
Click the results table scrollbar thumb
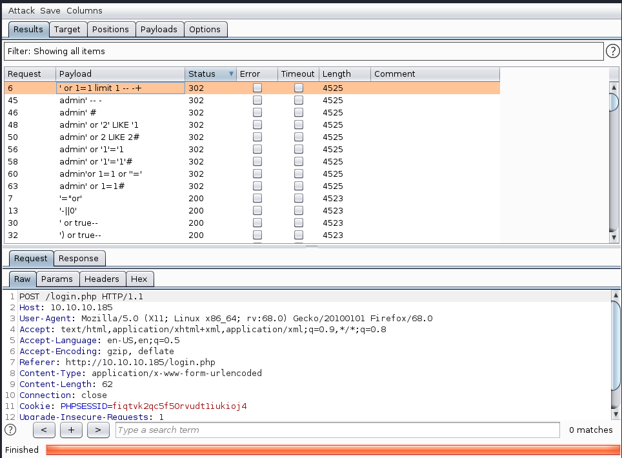click(614, 102)
